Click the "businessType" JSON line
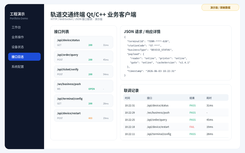 click(150, 50)
